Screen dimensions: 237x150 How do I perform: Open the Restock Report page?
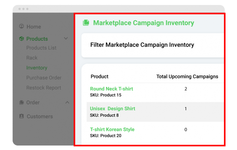tap(44, 88)
